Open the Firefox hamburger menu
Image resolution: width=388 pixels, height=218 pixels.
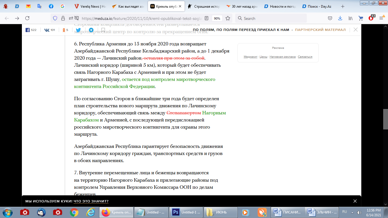[381, 18]
